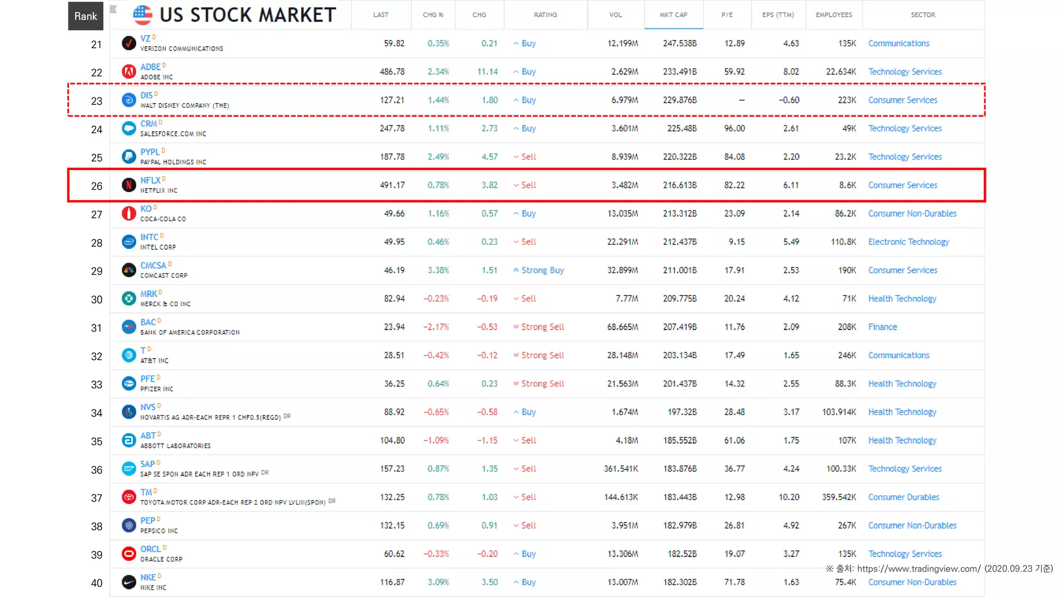Open the NFLX ticker link
The height and width of the screenshot is (597, 1061).
tap(150, 180)
